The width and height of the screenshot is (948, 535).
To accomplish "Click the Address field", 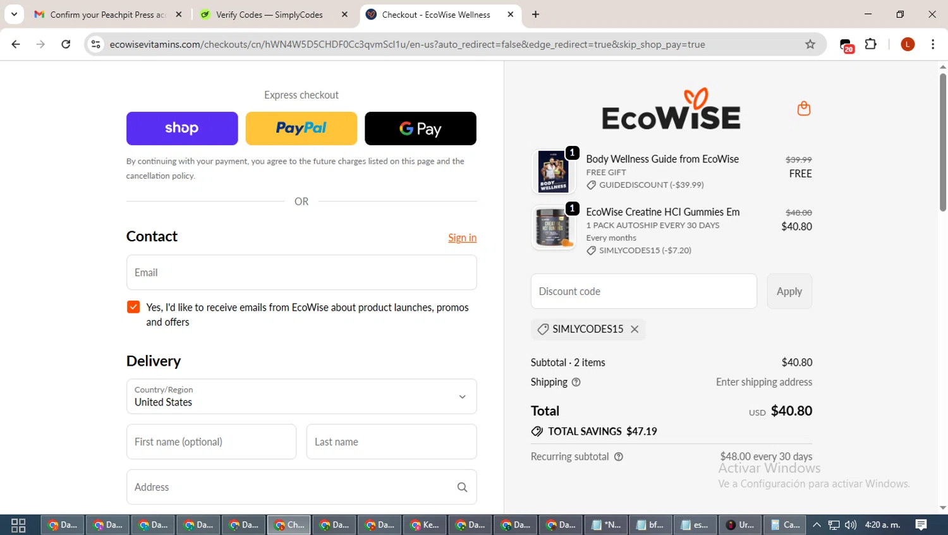I will coord(301,487).
